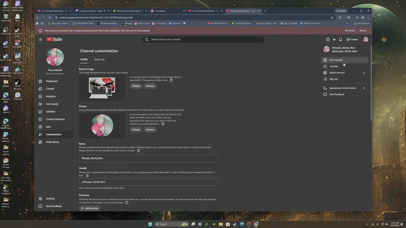Image resolution: width=406 pixels, height=228 pixels.
Task: Reload the page in Chrome
Action: tap(49, 18)
